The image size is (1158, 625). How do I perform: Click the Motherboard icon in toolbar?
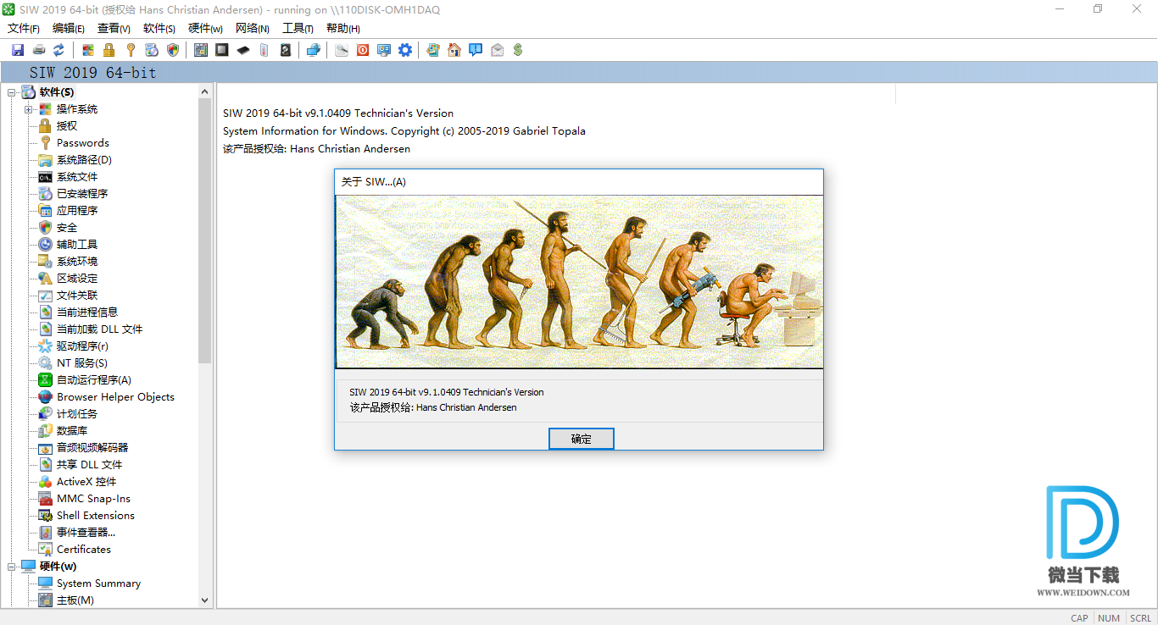(x=201, y=50)
